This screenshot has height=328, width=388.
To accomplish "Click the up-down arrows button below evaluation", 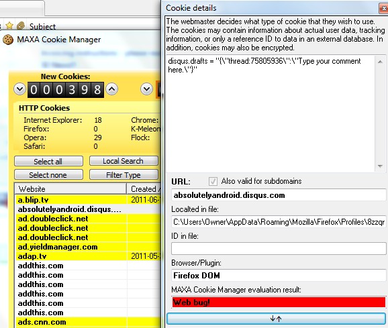I will pyautogui.click(x=276, y=319).
